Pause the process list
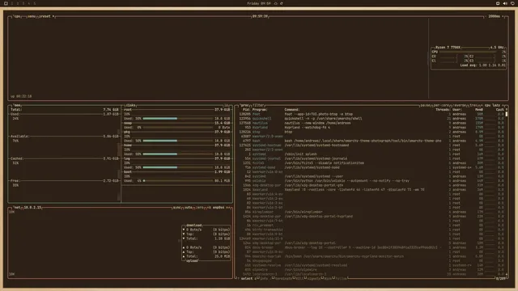Image resolution: width=518 pixels, height=291 pixels. click(425, 105)
